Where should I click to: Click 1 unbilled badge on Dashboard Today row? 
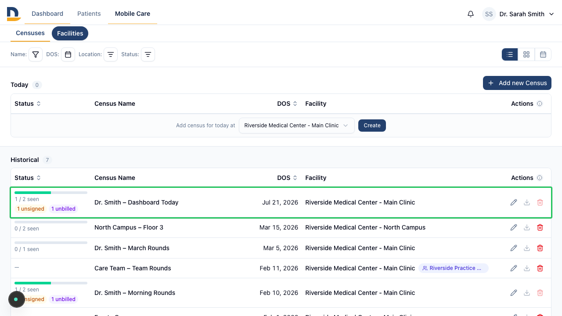point(63,209)
